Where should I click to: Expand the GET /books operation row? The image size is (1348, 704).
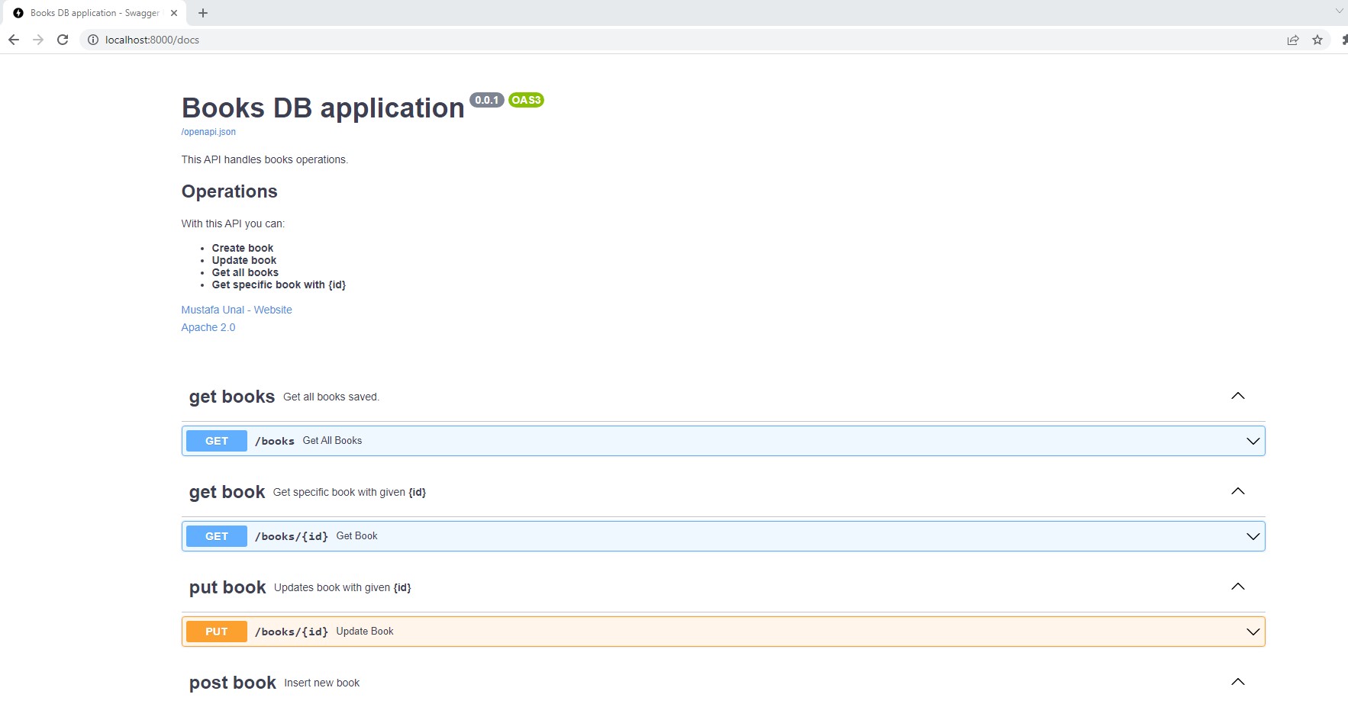tap(1252, 440)
